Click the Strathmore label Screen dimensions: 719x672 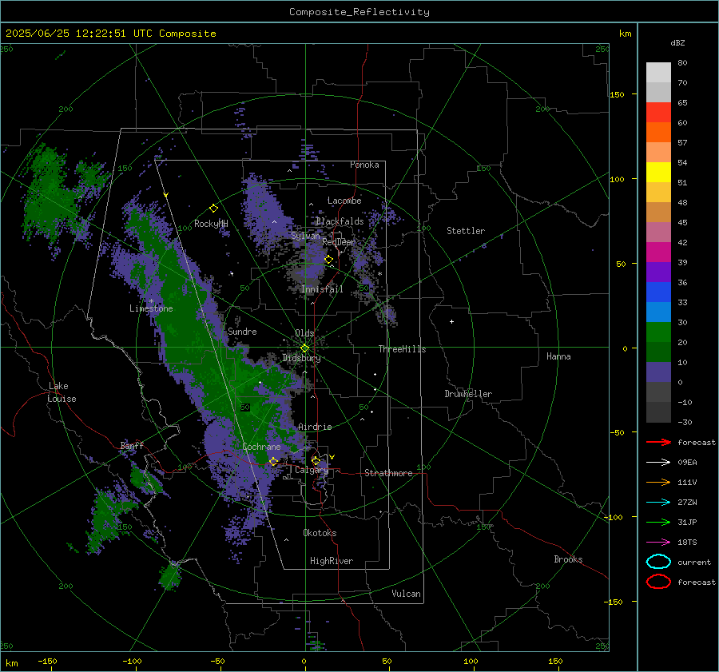click(x=388, y=473)
